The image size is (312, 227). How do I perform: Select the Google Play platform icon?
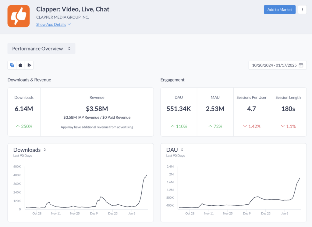pyautogui.click(x=29, y=65)
